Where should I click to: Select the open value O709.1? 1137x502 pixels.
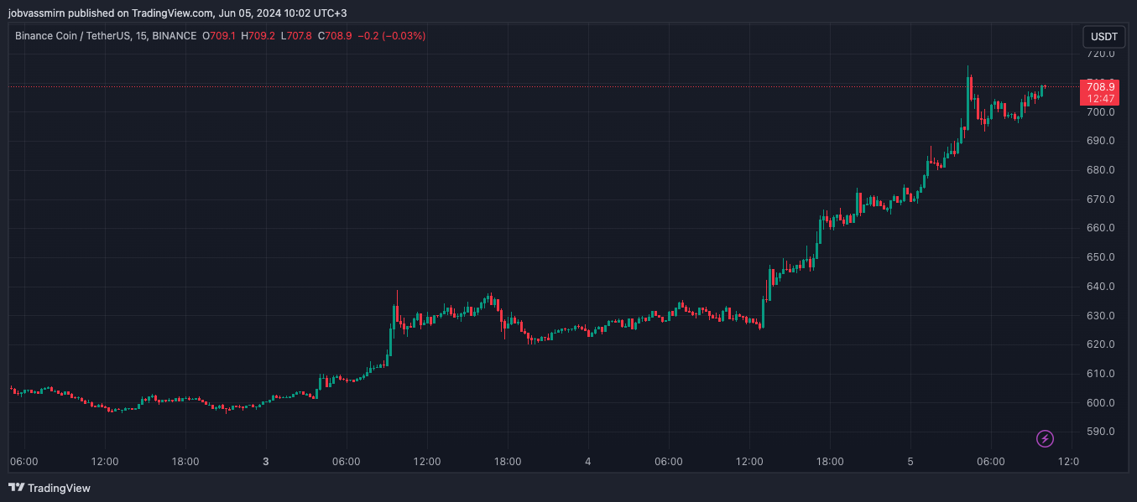click(x=219, y=36)
